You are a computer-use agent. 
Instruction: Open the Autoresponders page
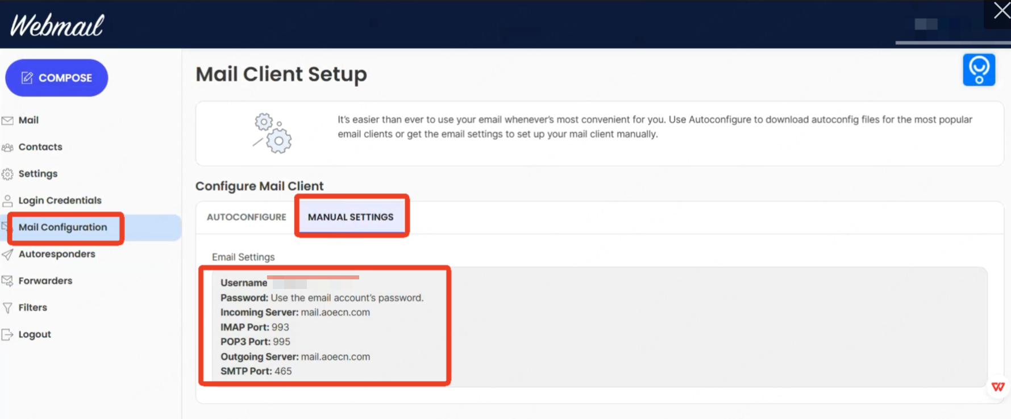click(57, 254)
